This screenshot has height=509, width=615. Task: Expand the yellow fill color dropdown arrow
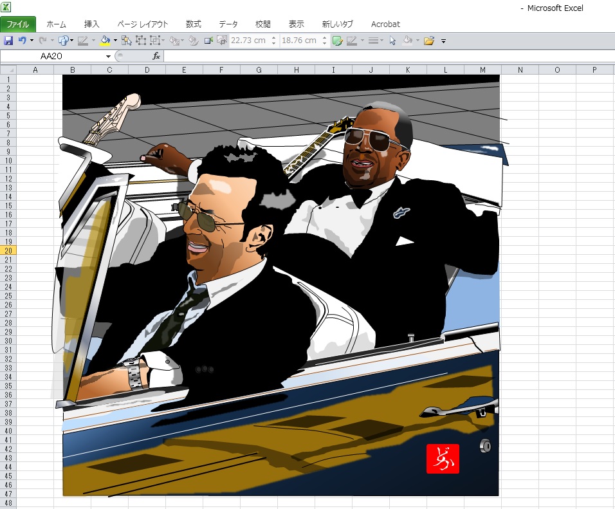pyautogui.click(x=115, y=41)
